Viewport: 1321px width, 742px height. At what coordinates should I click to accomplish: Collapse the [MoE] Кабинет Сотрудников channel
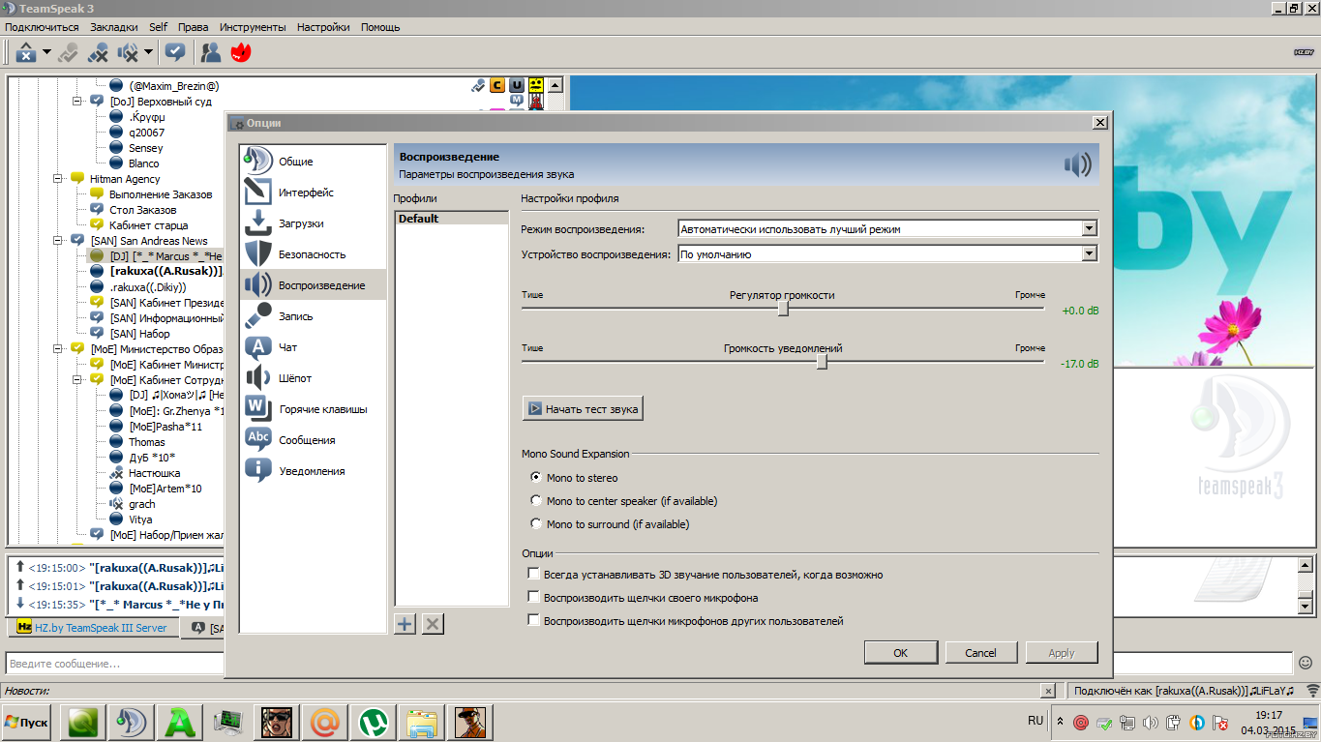tap(77, 380)
